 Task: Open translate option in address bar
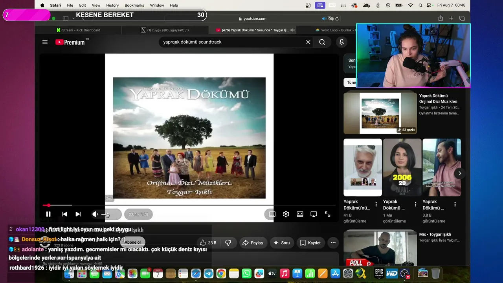point(331,18)
